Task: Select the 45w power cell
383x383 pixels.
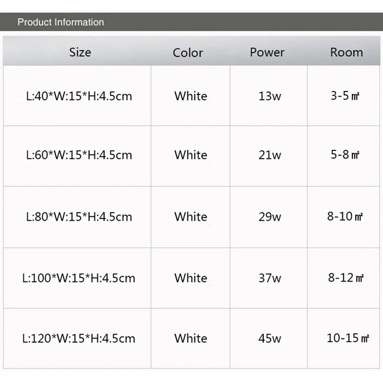Action: tap(270, 338)
